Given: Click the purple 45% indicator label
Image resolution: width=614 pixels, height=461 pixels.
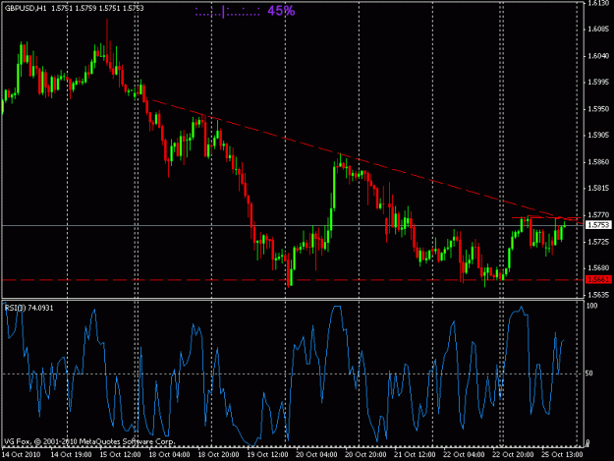Looking at the screenshot, I should tap(281, 11).
